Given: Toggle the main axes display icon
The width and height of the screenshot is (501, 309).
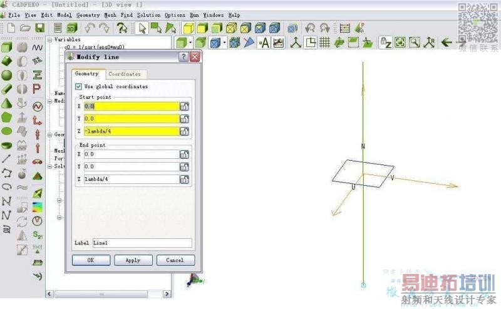Looking at the screenshot, I should click(x=296, y=43).
